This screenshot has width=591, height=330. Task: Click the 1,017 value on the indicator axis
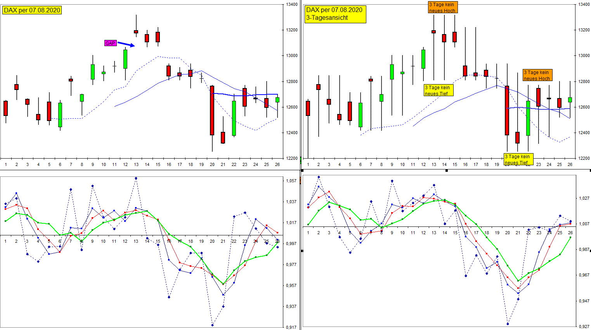point(291,223)
